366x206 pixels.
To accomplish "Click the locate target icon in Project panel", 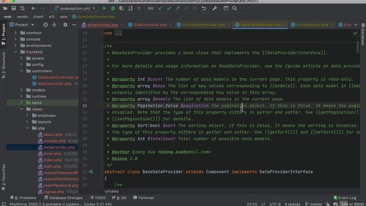I will pos(46,25).
